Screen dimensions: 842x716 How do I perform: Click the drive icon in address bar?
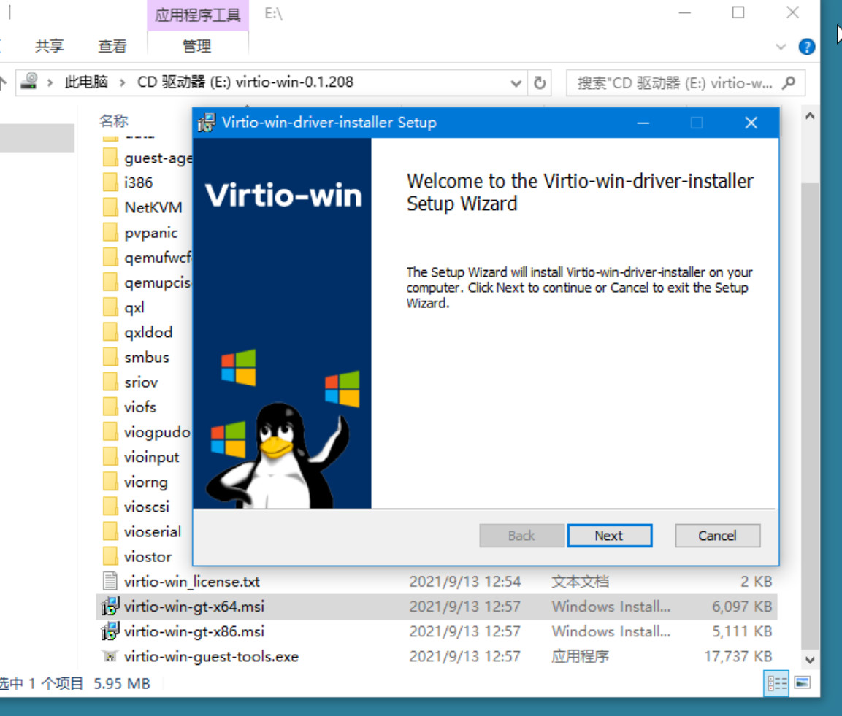28,82
